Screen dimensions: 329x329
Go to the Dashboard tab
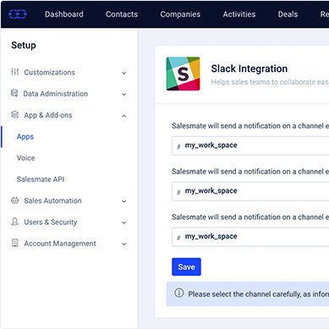(64, 14)
